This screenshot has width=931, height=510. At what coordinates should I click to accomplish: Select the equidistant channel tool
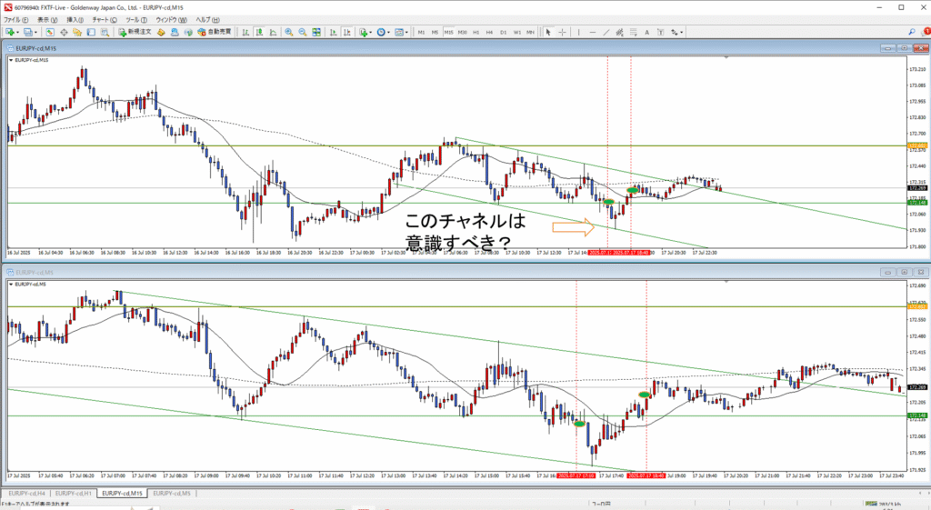[x=619, y=32]
